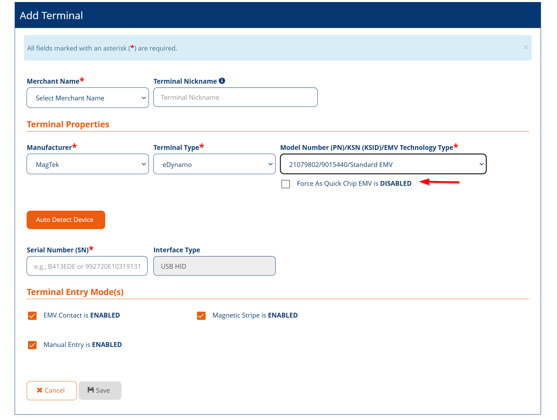557x420 pixels.
Task: Click the Terminal Nickname text field
Action: click(235, 97)
